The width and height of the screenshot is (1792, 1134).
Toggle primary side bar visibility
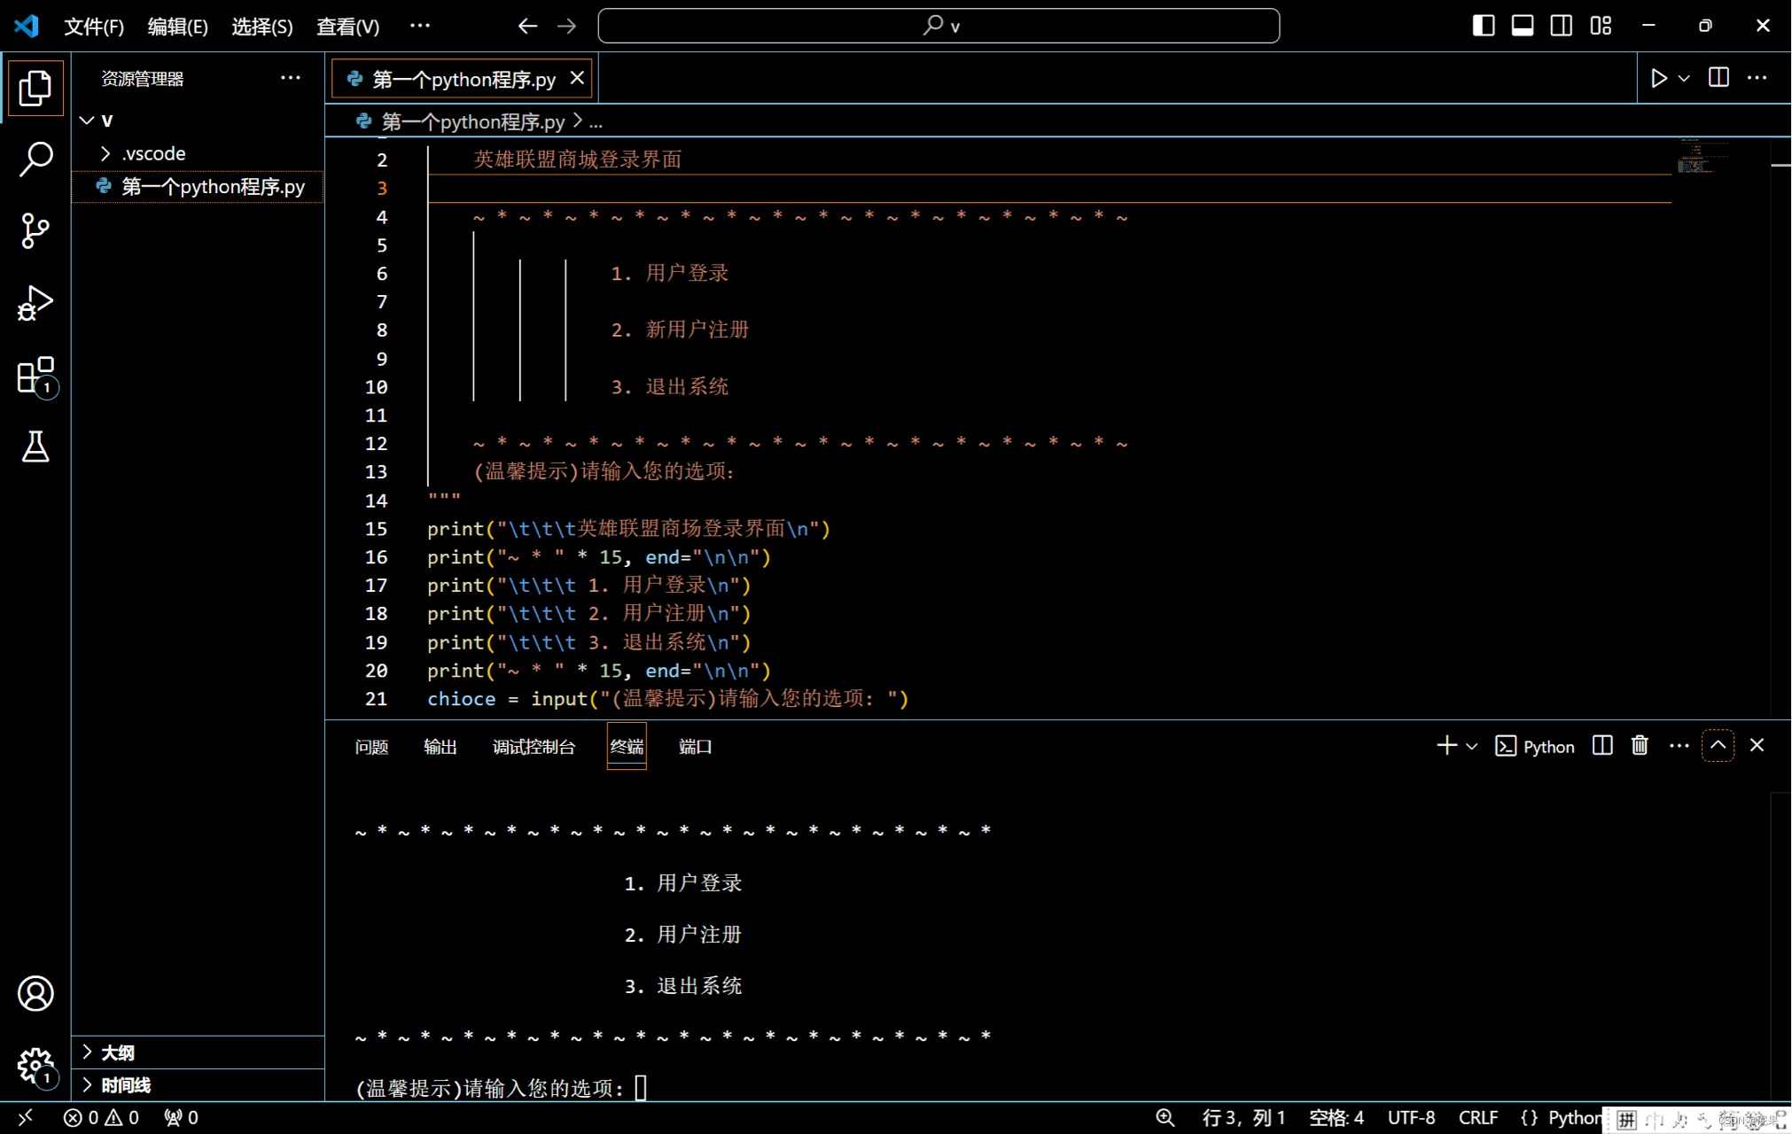[x=1483, y=26]
